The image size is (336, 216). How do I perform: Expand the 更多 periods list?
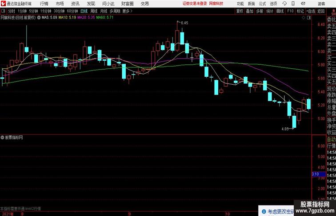[127, 11]
